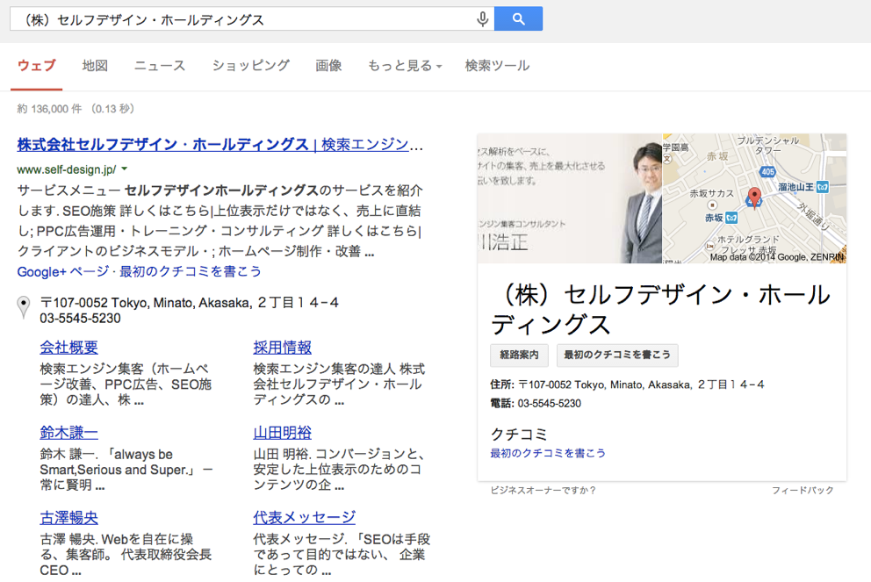Open the 採用情報 sitelink
Image resolution: width=871 pixels, height=582 pixels.
coord(282,348)
